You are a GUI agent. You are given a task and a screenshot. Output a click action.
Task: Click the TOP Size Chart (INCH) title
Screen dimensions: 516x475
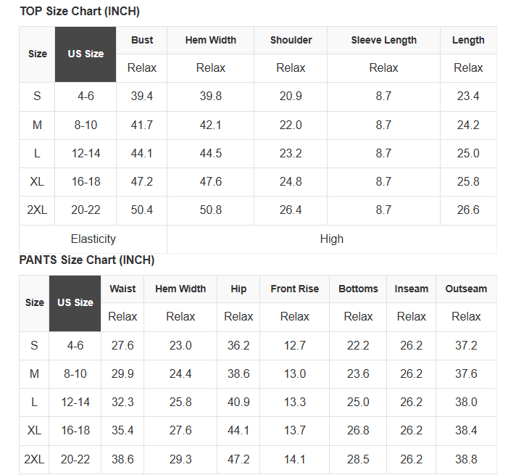tap(80, 12)
